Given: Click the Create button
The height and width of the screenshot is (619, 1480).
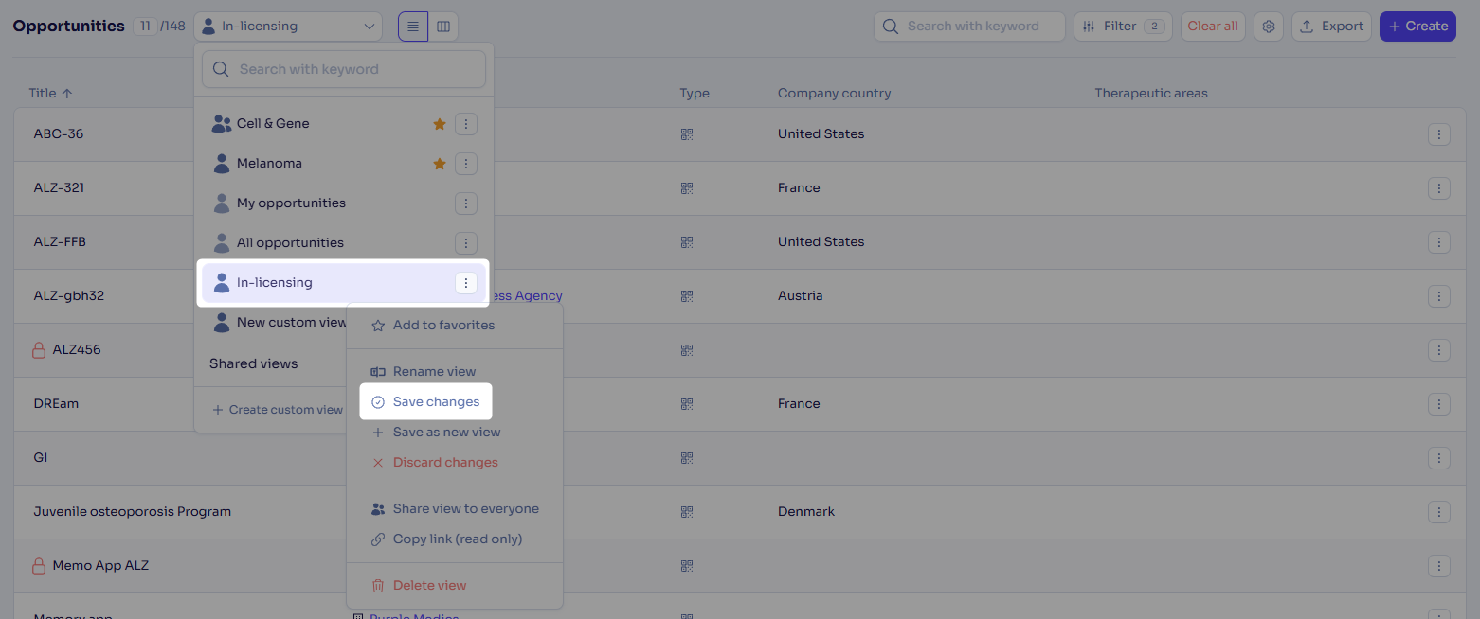Looking at the screenshot, I should pos(1417,27).
